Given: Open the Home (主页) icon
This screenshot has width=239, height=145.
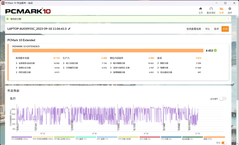Looking at the screenshot, I should 201,9.
